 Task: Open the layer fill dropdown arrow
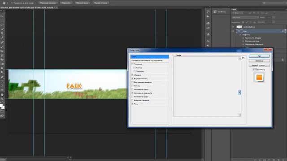[274, 22]
